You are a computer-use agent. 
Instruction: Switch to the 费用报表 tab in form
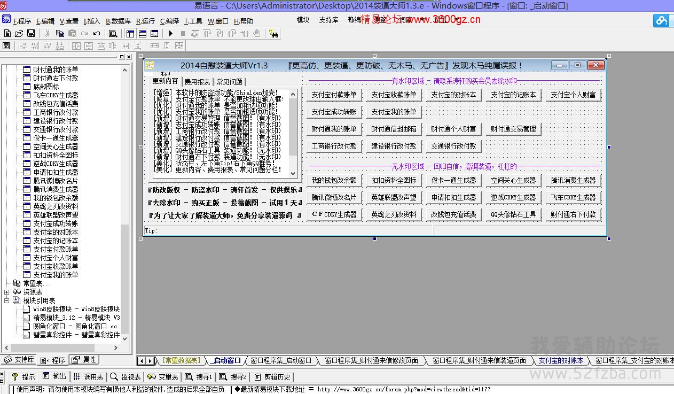click(197, 82)
